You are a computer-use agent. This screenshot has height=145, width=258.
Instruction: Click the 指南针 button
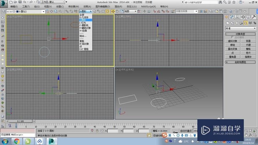coord(248,57)
